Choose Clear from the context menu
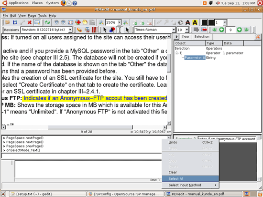This screenshot has height=197, width=263. pos(190,172)
